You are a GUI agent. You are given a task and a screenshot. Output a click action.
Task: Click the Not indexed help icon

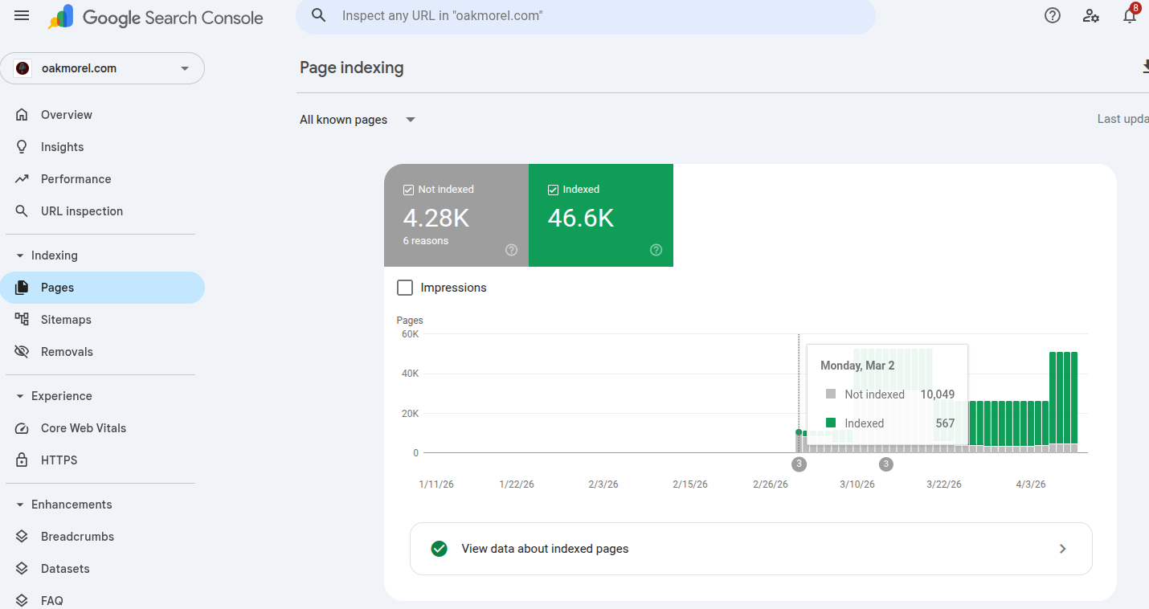511,250
